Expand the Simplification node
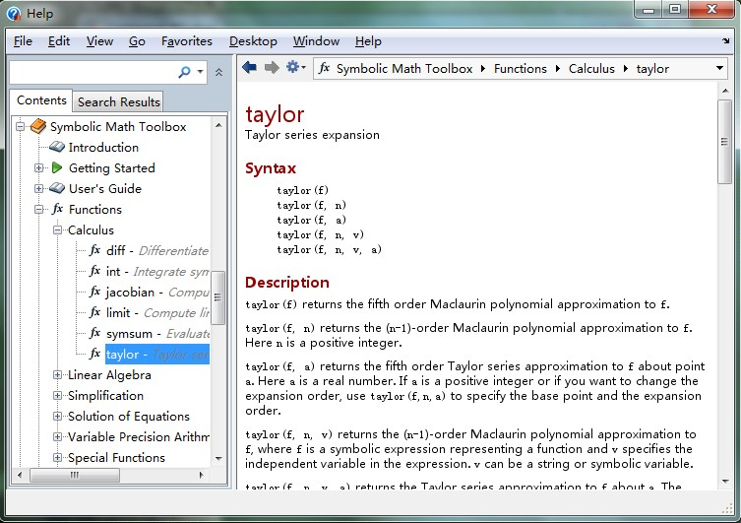 pos(58,396)
